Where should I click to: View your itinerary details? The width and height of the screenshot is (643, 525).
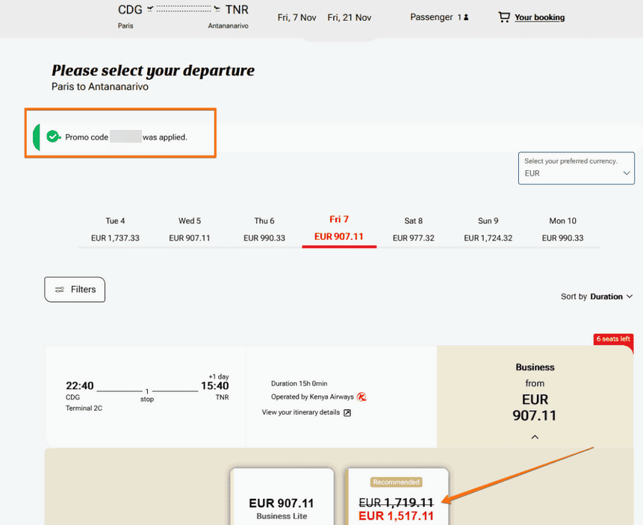tap(300, 412)
